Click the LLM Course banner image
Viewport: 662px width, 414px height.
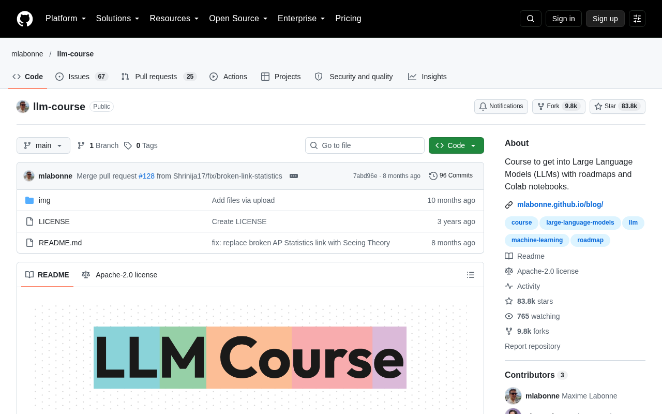click(250, 358)
